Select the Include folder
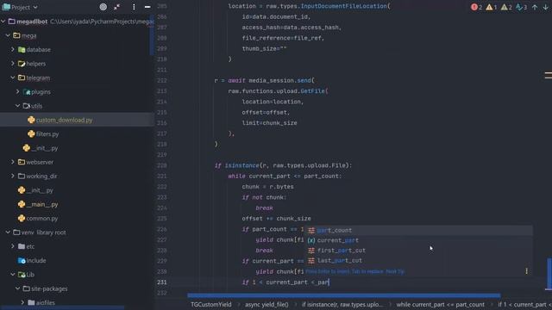This screenshot has height=310, width=552. 36,260
